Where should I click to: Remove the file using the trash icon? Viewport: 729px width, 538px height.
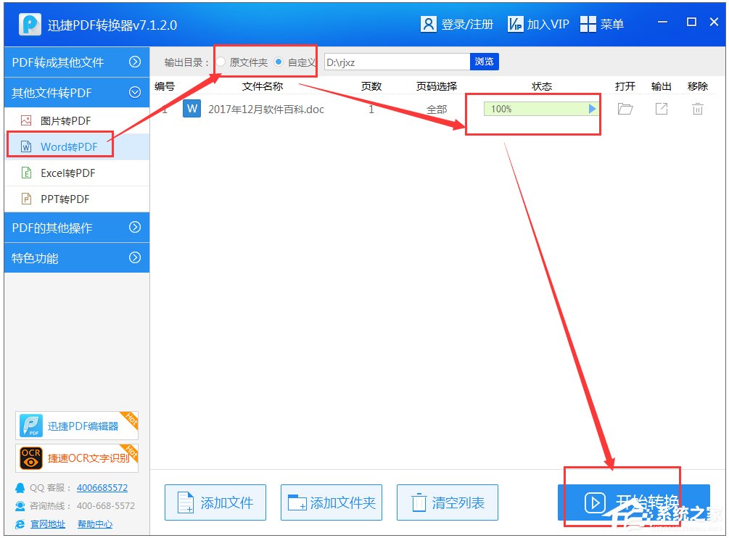click(697, 109)
